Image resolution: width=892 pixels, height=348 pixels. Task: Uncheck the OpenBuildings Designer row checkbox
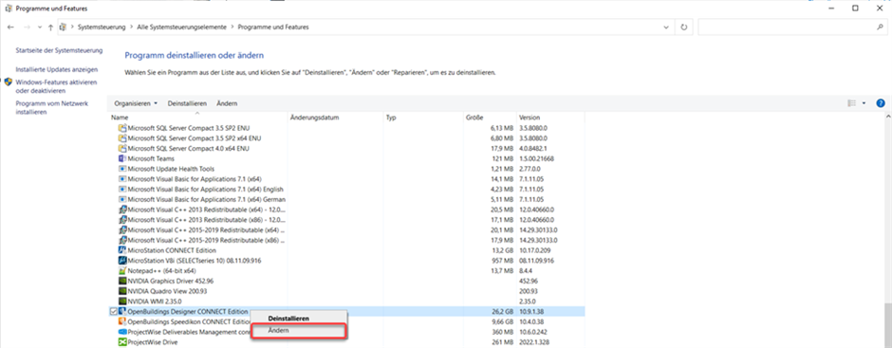coord(113,312)
